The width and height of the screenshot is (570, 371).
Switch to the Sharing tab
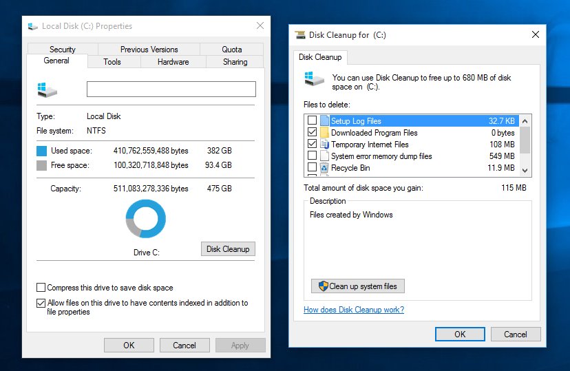coord(235,62)
